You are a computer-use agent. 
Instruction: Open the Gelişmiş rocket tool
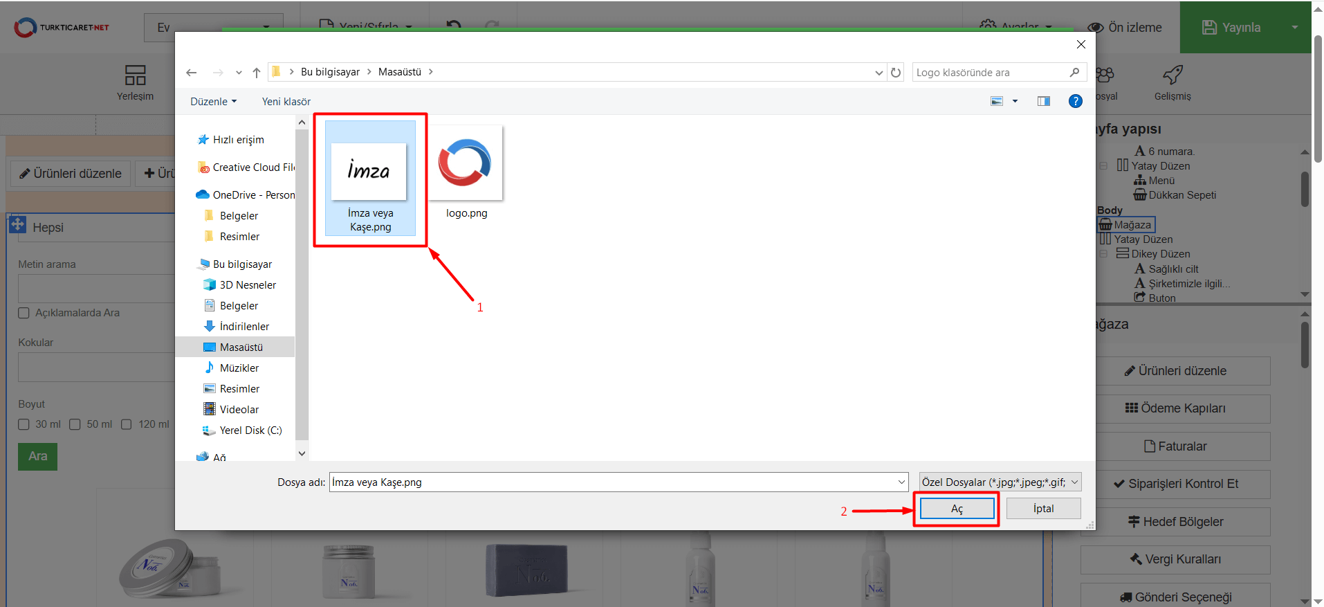click(x=1173, y=82)
